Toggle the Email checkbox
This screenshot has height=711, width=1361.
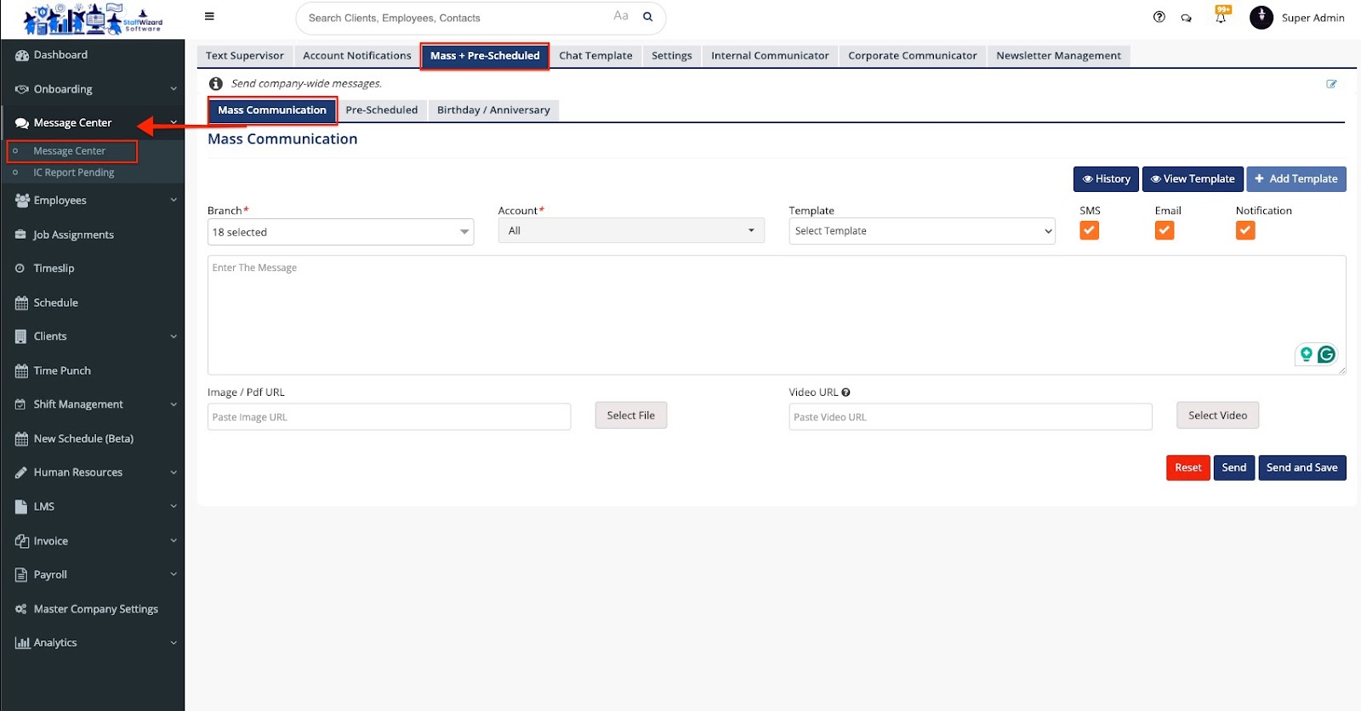(x=1164, y=230)
